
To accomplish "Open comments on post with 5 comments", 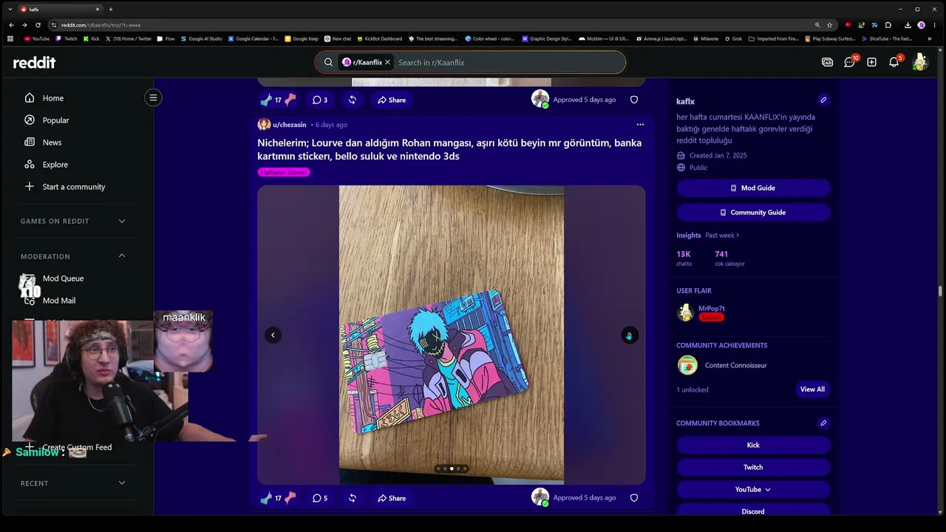I will [320, 498].
